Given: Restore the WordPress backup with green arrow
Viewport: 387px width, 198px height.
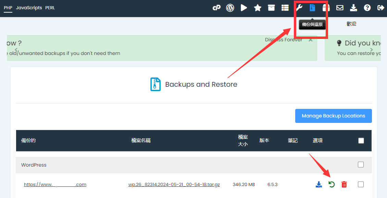Looking at the screenshot, I should [x=332, y=185].
